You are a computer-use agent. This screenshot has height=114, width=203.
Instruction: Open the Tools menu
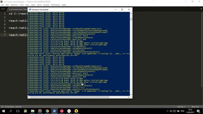[x=39, y=5]
